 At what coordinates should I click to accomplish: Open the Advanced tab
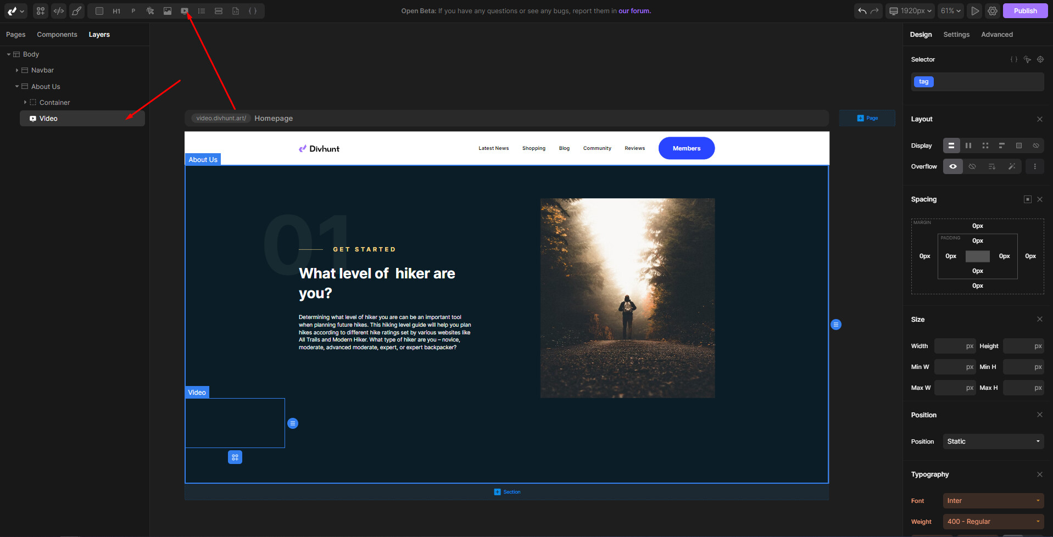tap(997, 35)
